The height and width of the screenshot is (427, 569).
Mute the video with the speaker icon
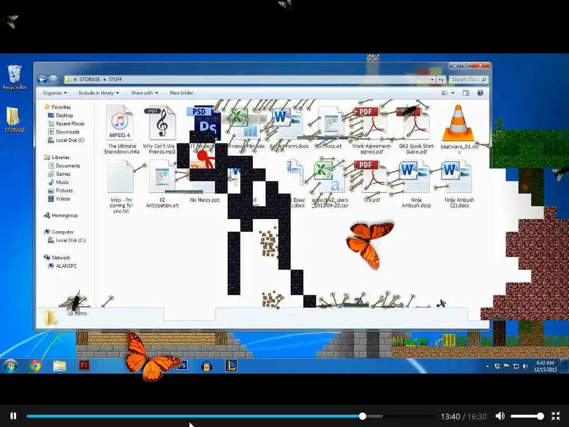(500, 416)
